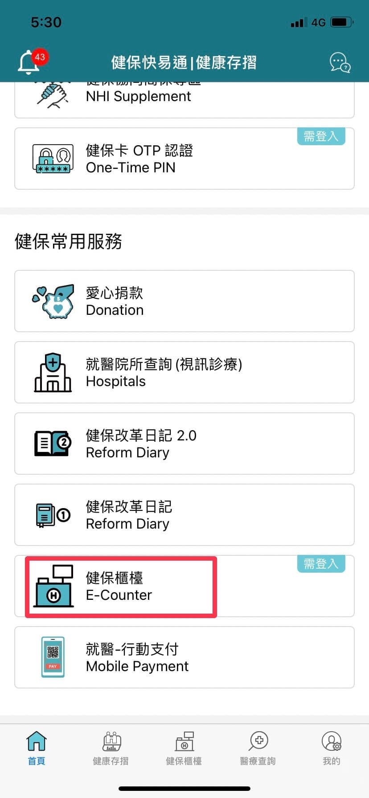Tap the Donation piggy bank icon
Viewport: 369px width, 798px height.
click(53, 301)
